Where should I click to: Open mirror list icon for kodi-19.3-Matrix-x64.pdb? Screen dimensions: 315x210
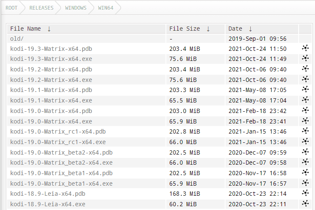[305, 48]
